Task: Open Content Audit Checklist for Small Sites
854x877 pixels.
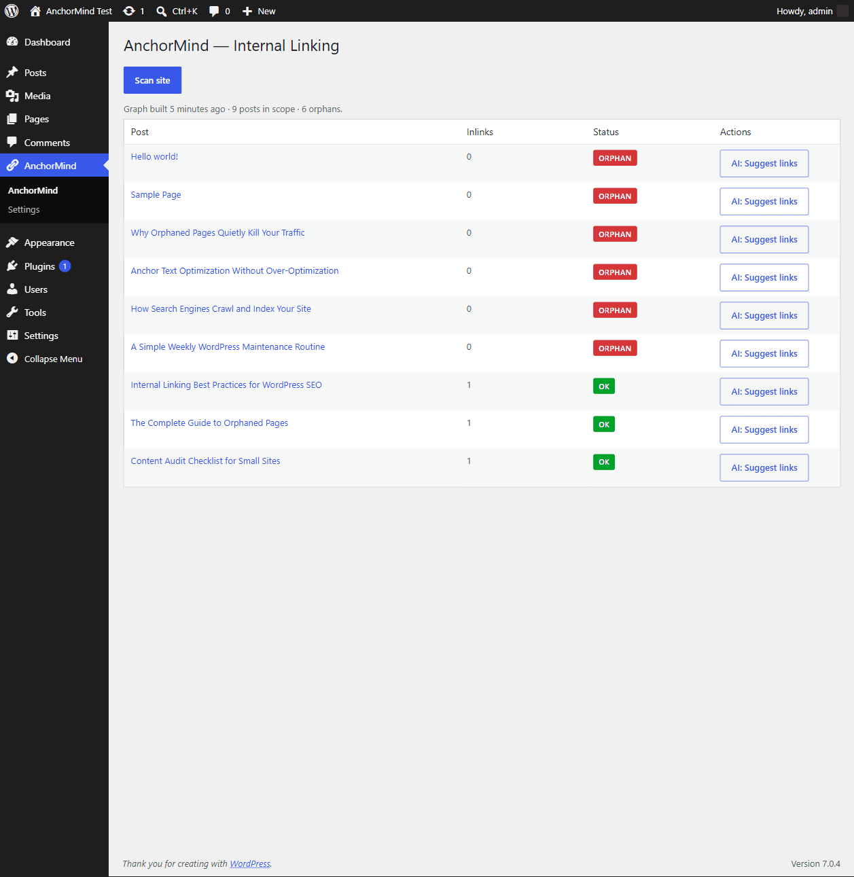Action: click(x=205, y=461)
